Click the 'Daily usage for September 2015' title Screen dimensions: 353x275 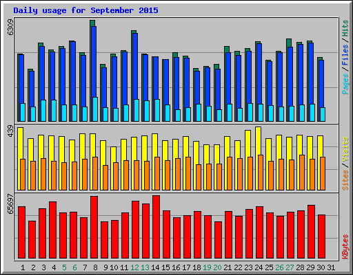(x=85, y=10)
